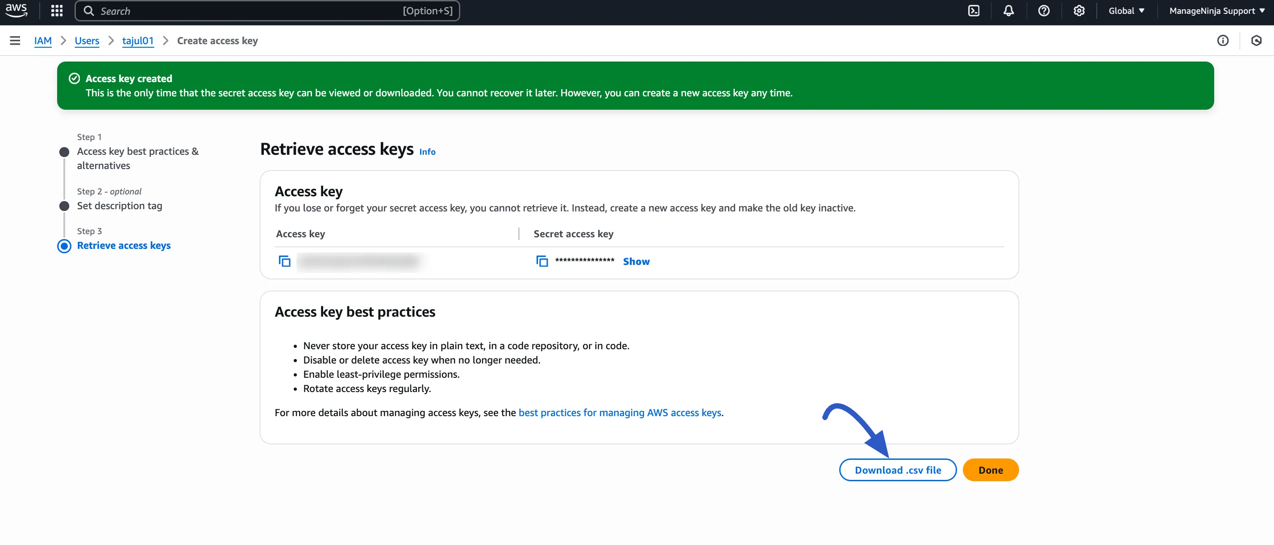The height and width of the screenshot is (545, 1274).
Task: Open the navigation sidebar with the hamburger icon
Action: click(x=15, y=41)
